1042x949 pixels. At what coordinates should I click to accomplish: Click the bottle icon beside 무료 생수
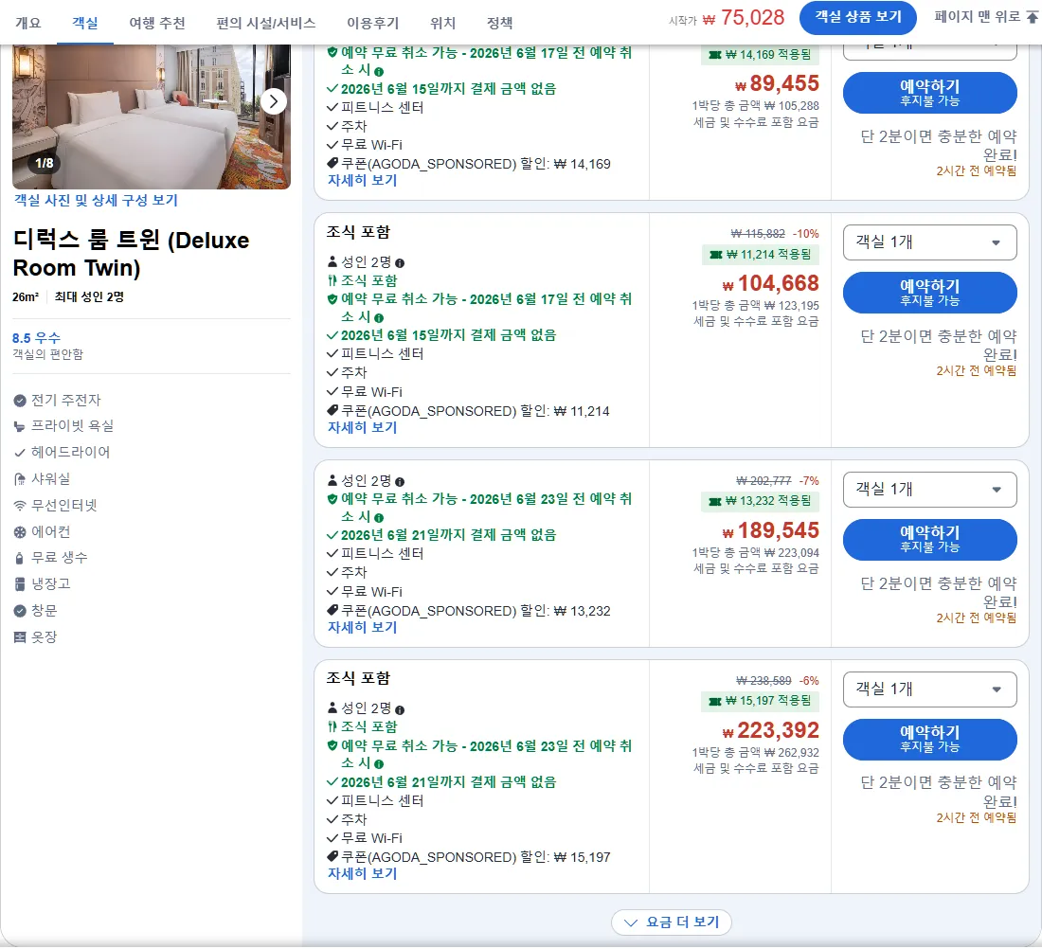20,558
